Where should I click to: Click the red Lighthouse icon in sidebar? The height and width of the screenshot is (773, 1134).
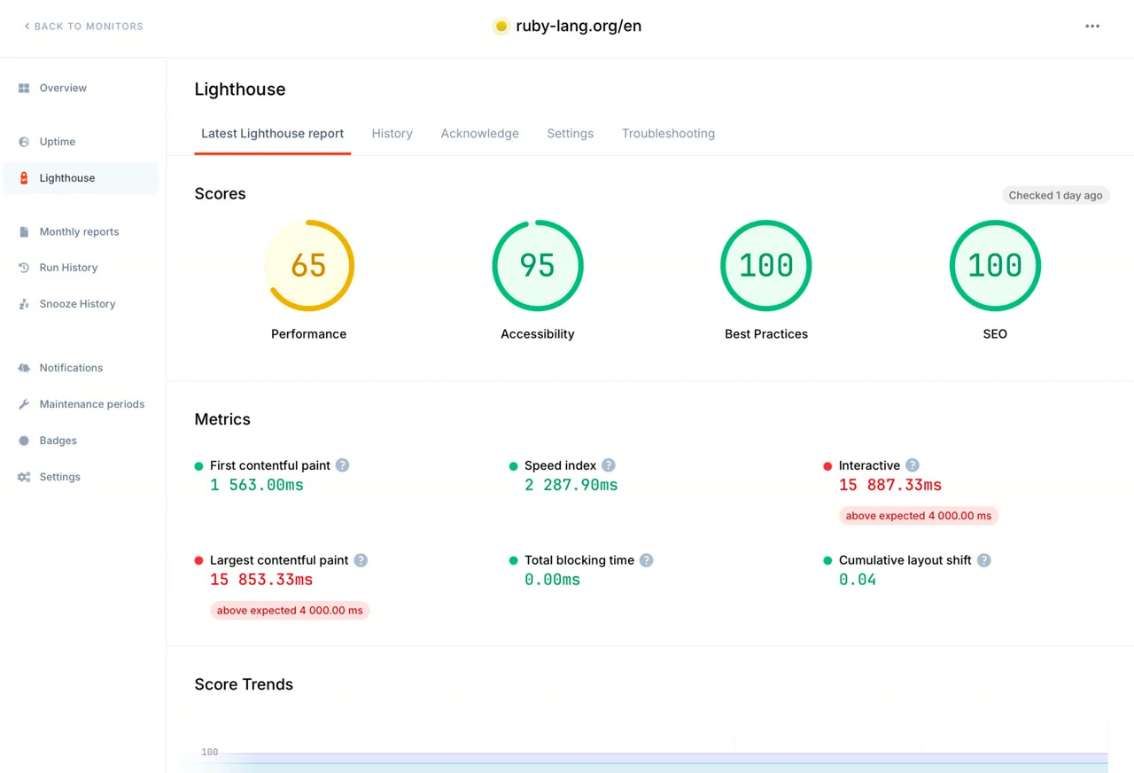click(24, 178)
